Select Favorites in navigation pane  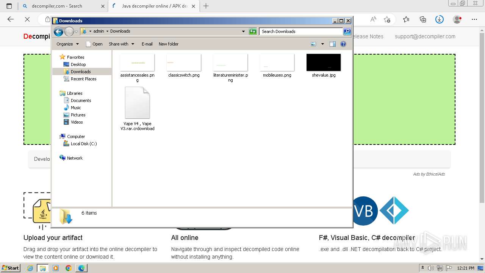[75, 57]
